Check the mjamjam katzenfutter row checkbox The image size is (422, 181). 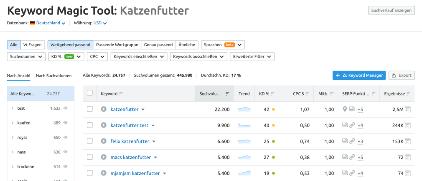point(90,173)
